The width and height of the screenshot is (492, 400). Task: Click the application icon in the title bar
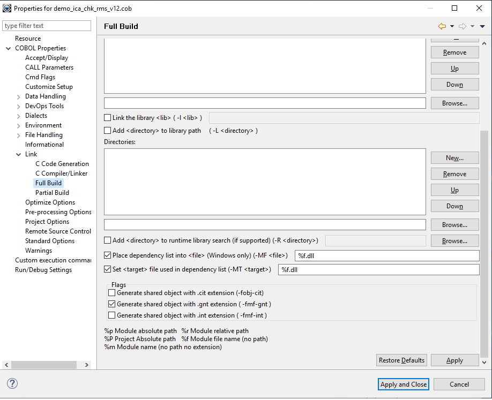click(x=8, y=8)
